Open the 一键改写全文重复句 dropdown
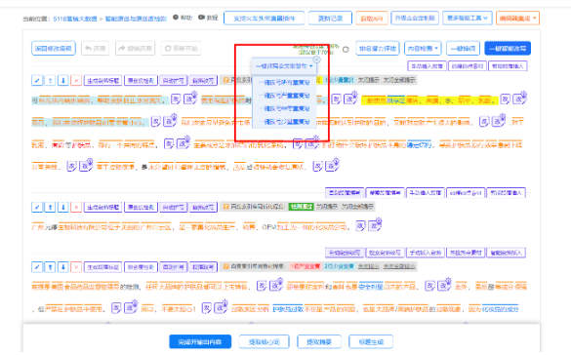The width and height of the screenshot is (571, 355). (x=284, y=66)
